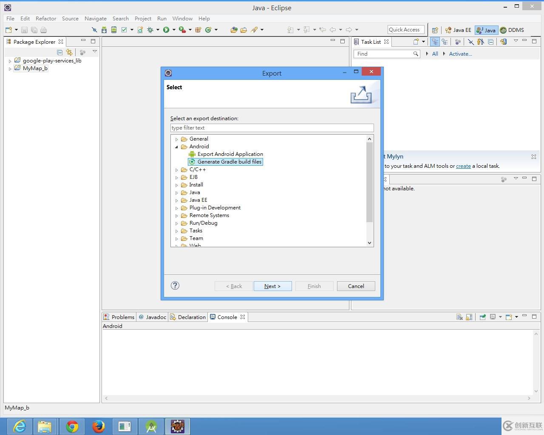The image size is (544, 435).
Task: Click Synchronize Changed icon in Task List
Action: coord(503,42)
